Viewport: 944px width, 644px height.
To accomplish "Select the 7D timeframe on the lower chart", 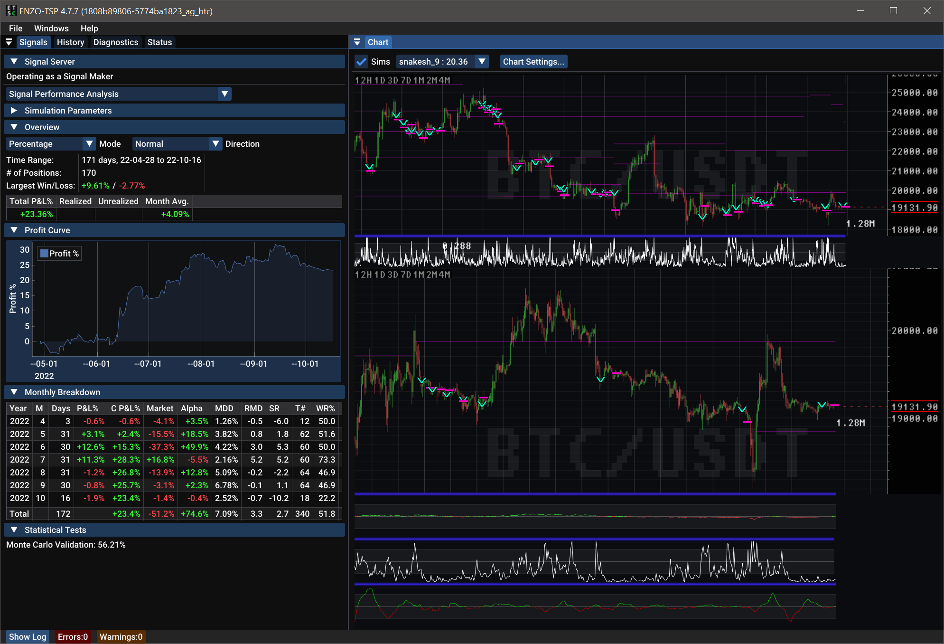I will (x=406, y=275).
